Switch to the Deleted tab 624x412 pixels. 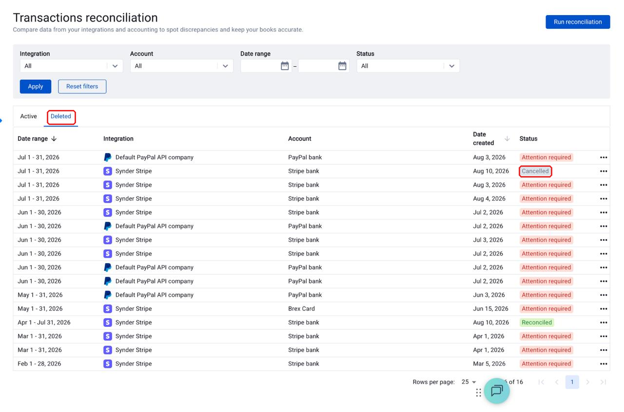(61, 116)
